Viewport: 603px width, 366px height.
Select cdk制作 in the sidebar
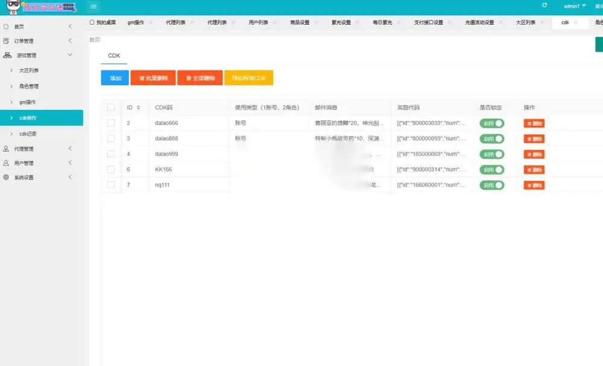[x=42, y=118]
